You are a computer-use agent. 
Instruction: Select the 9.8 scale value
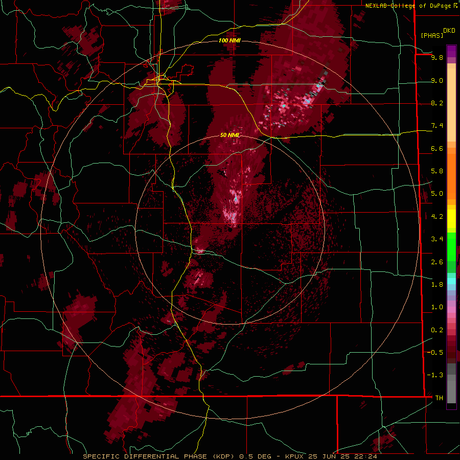[437, 57]
